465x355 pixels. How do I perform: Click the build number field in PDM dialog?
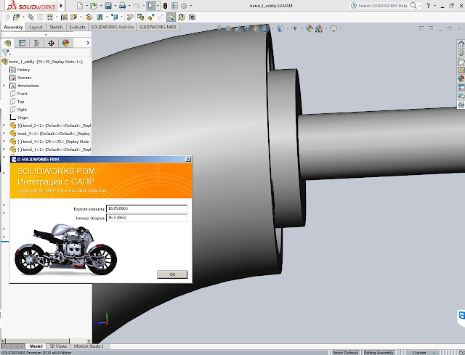pos(147,218)
